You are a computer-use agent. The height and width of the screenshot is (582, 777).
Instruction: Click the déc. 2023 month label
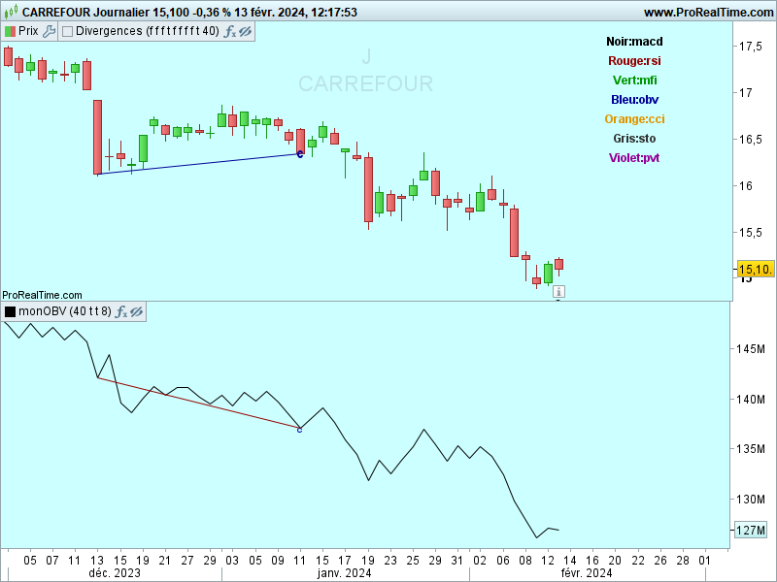[x=115, y=573]
